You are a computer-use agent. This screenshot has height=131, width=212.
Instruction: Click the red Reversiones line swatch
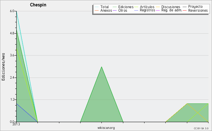(184, 10)
